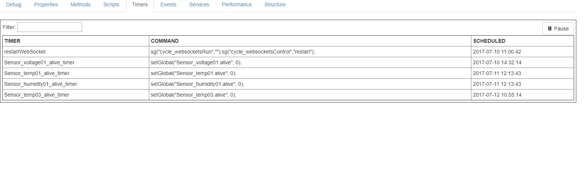Click the TIMER column header
The image size is (586, 185).
coord(12,41)
